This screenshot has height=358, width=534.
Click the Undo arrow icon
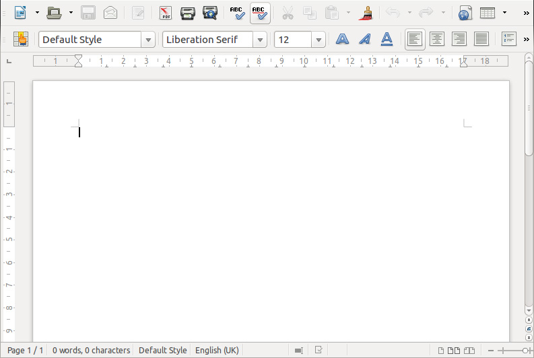pyautogui.click(x=393, y=13)
